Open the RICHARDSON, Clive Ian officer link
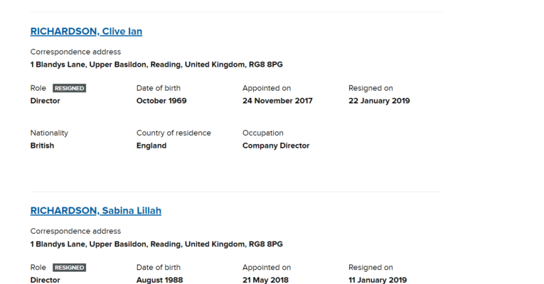The width and height of the screenshot is (544, 284). click(x=86, y=31)
